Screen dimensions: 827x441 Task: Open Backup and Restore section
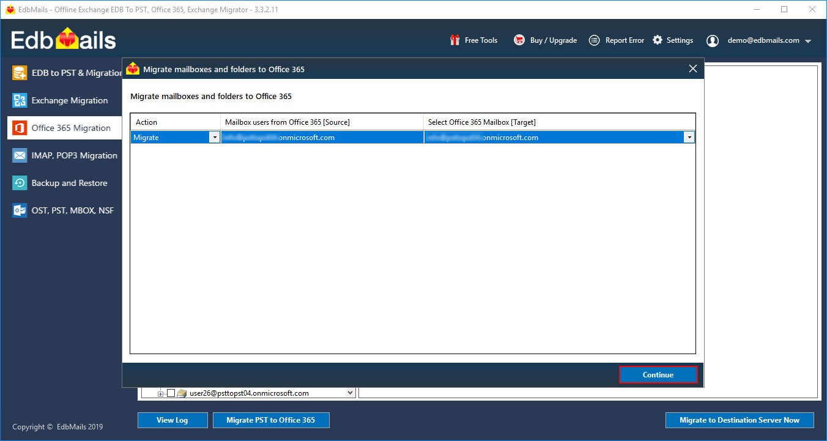65,183
